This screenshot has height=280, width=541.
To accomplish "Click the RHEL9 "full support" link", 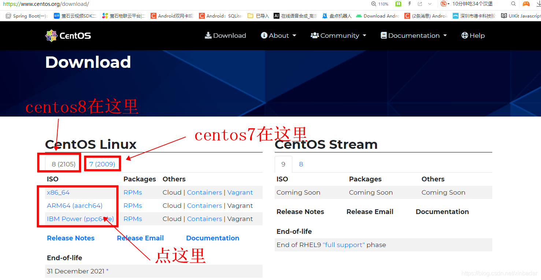I will click(344, 244).
